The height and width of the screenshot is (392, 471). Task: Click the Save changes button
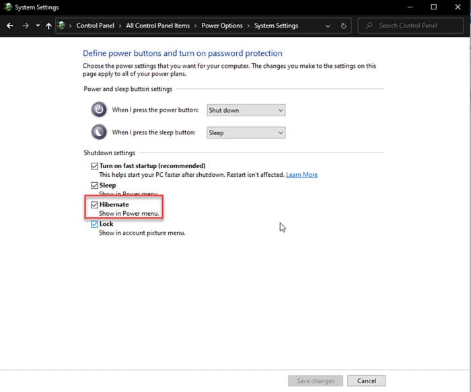click(316, 381)
